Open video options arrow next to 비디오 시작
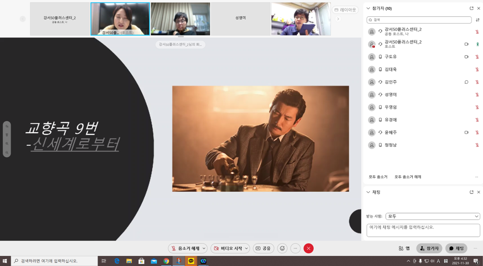Viewport: 483px width, 266px height. point(246,248)
